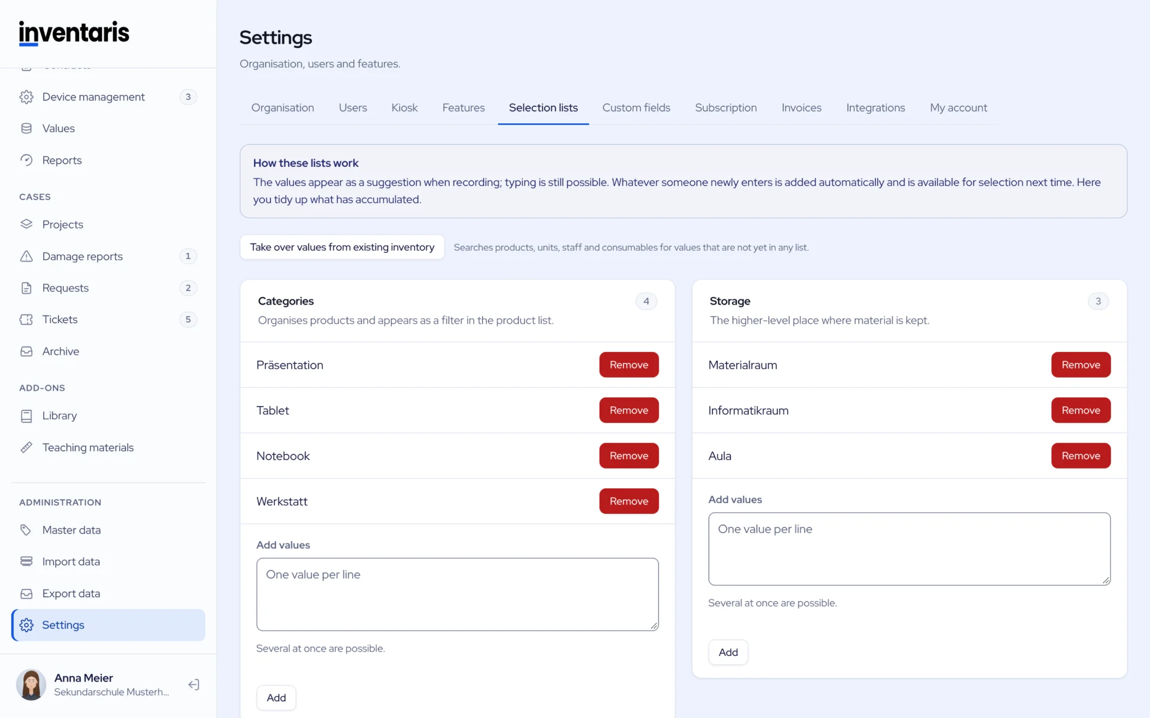Click the Storage Add values text area
The image size is (1150, 718).
[909, 549]
